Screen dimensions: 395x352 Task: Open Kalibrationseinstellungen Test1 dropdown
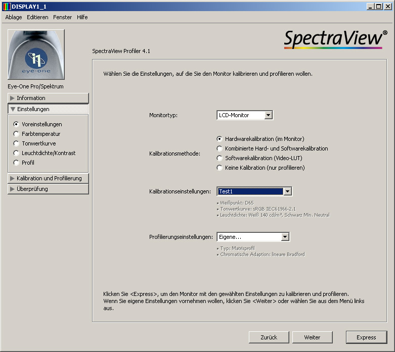(254, 191)
